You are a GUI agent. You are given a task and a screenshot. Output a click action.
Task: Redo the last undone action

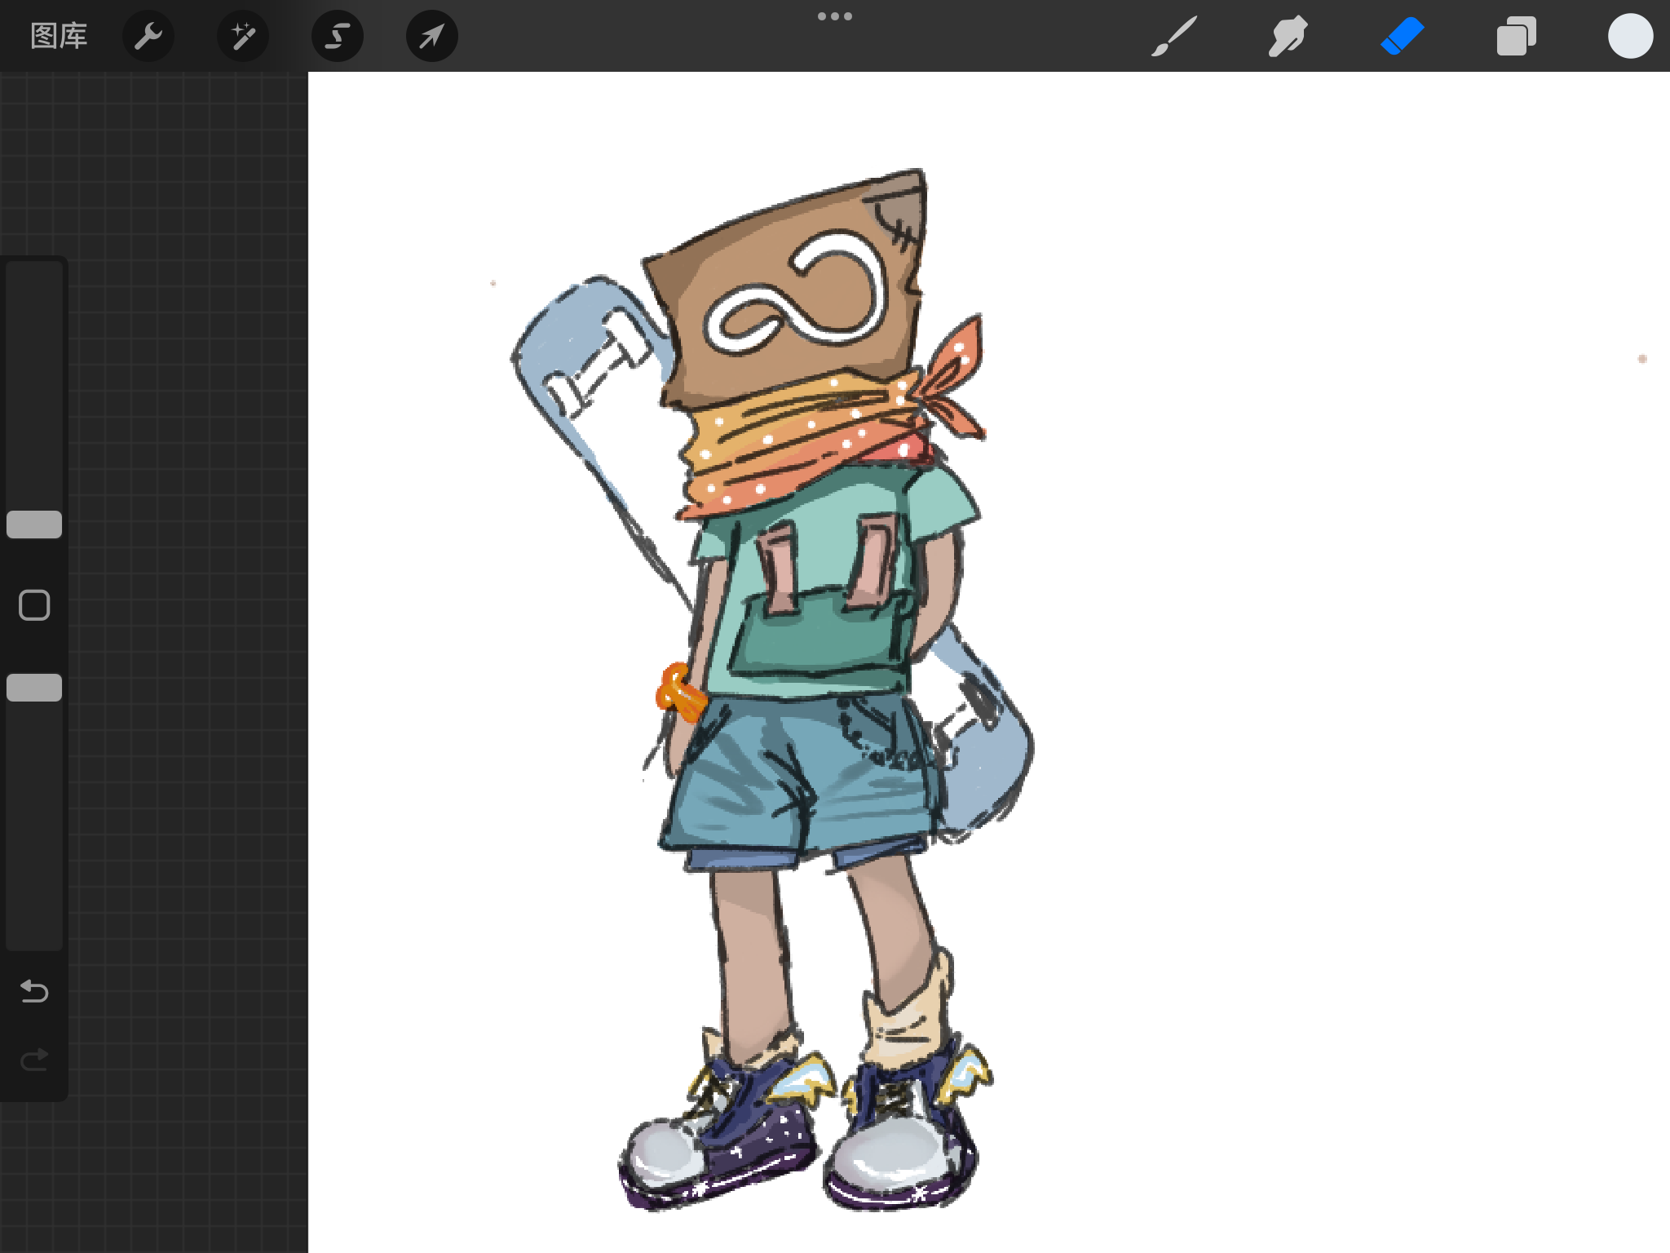coord(34,1060)
